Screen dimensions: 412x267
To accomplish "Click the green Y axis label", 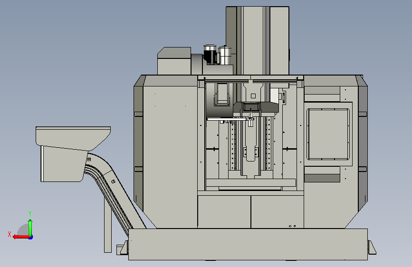I will (x=30, y=214).
